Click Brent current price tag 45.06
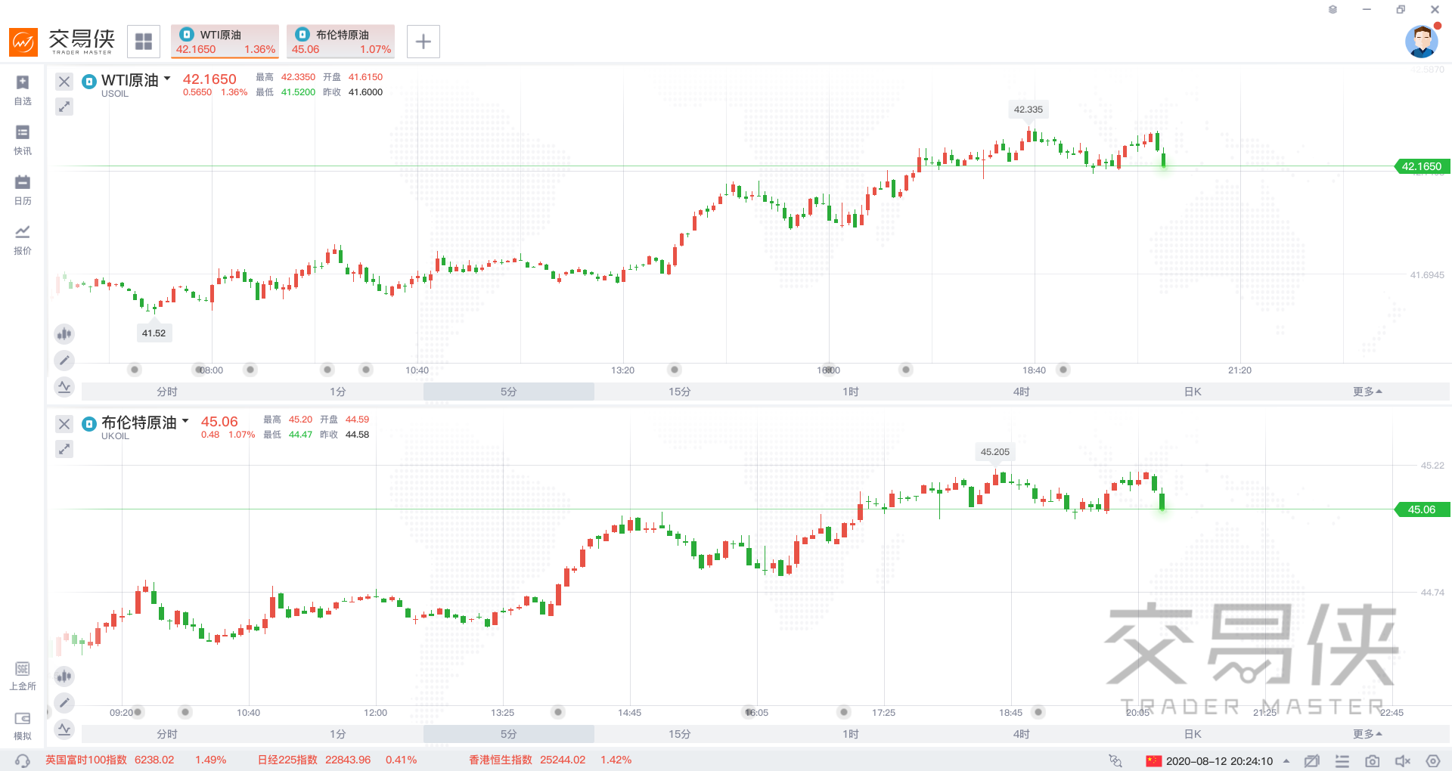This screenshot has width=1452, height=771. coord(1422,509)
